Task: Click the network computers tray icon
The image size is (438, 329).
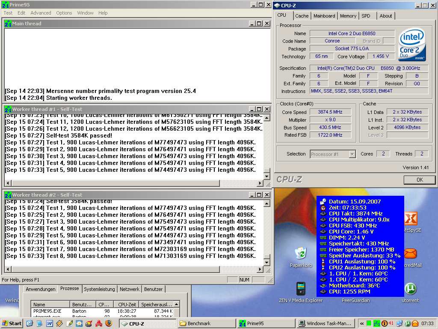Action: click(400, 323)
